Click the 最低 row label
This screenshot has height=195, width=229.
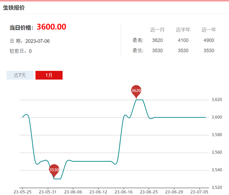pos(138,51)
